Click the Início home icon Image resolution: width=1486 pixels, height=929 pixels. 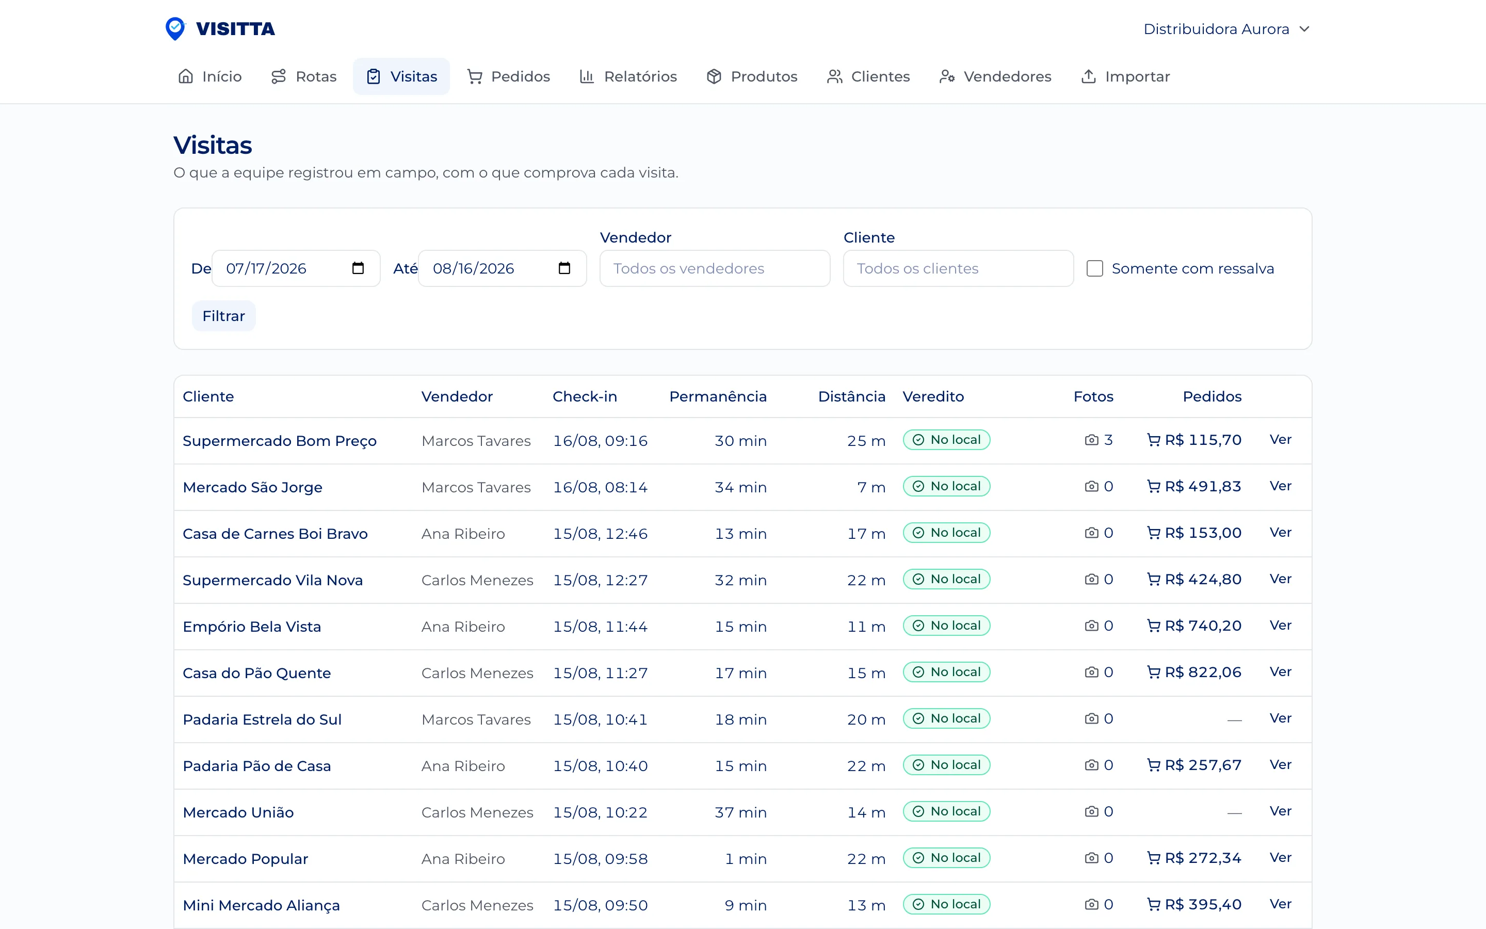pos(185,76)
